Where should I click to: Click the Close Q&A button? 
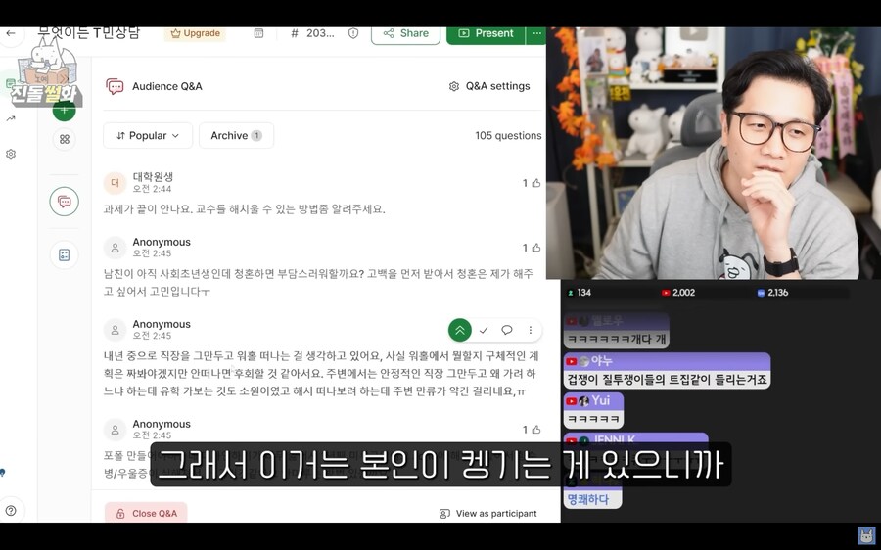tap(146, 513)
